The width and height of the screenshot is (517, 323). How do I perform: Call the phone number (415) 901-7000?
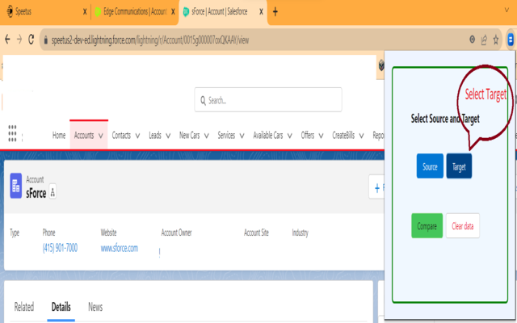(60, 248)
